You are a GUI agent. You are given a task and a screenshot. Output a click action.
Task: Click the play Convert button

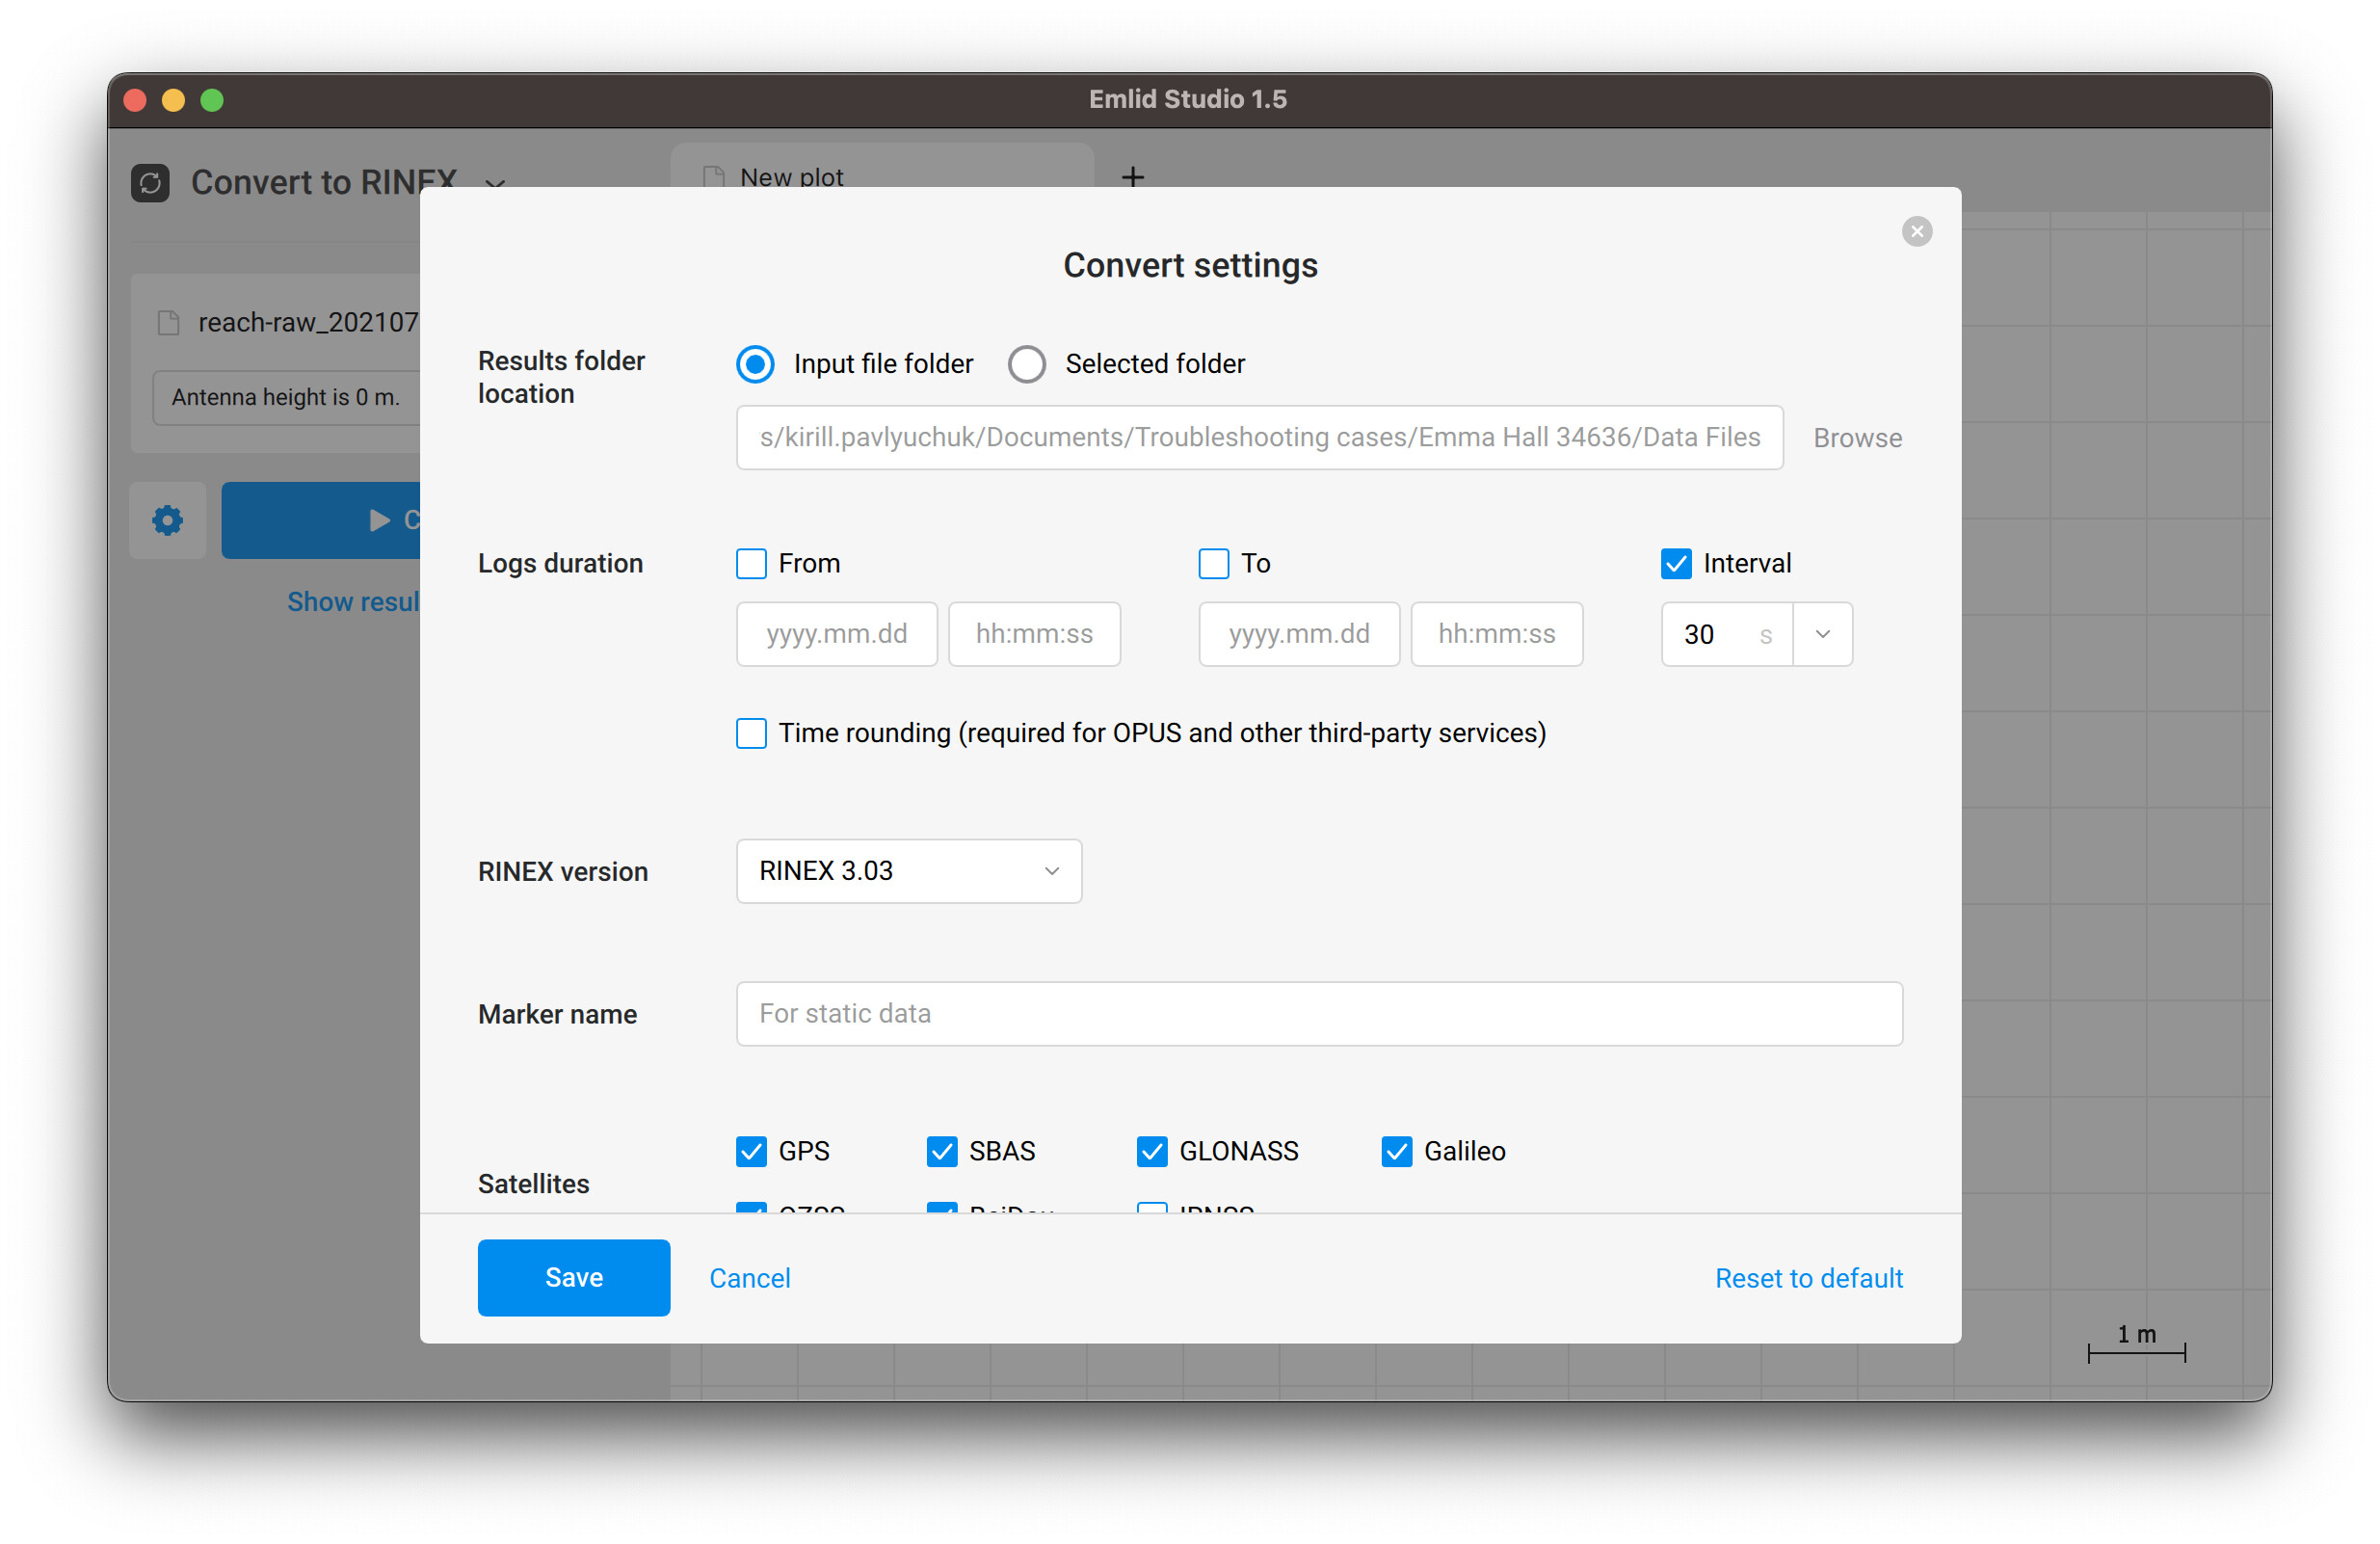(x=321, y=520)
